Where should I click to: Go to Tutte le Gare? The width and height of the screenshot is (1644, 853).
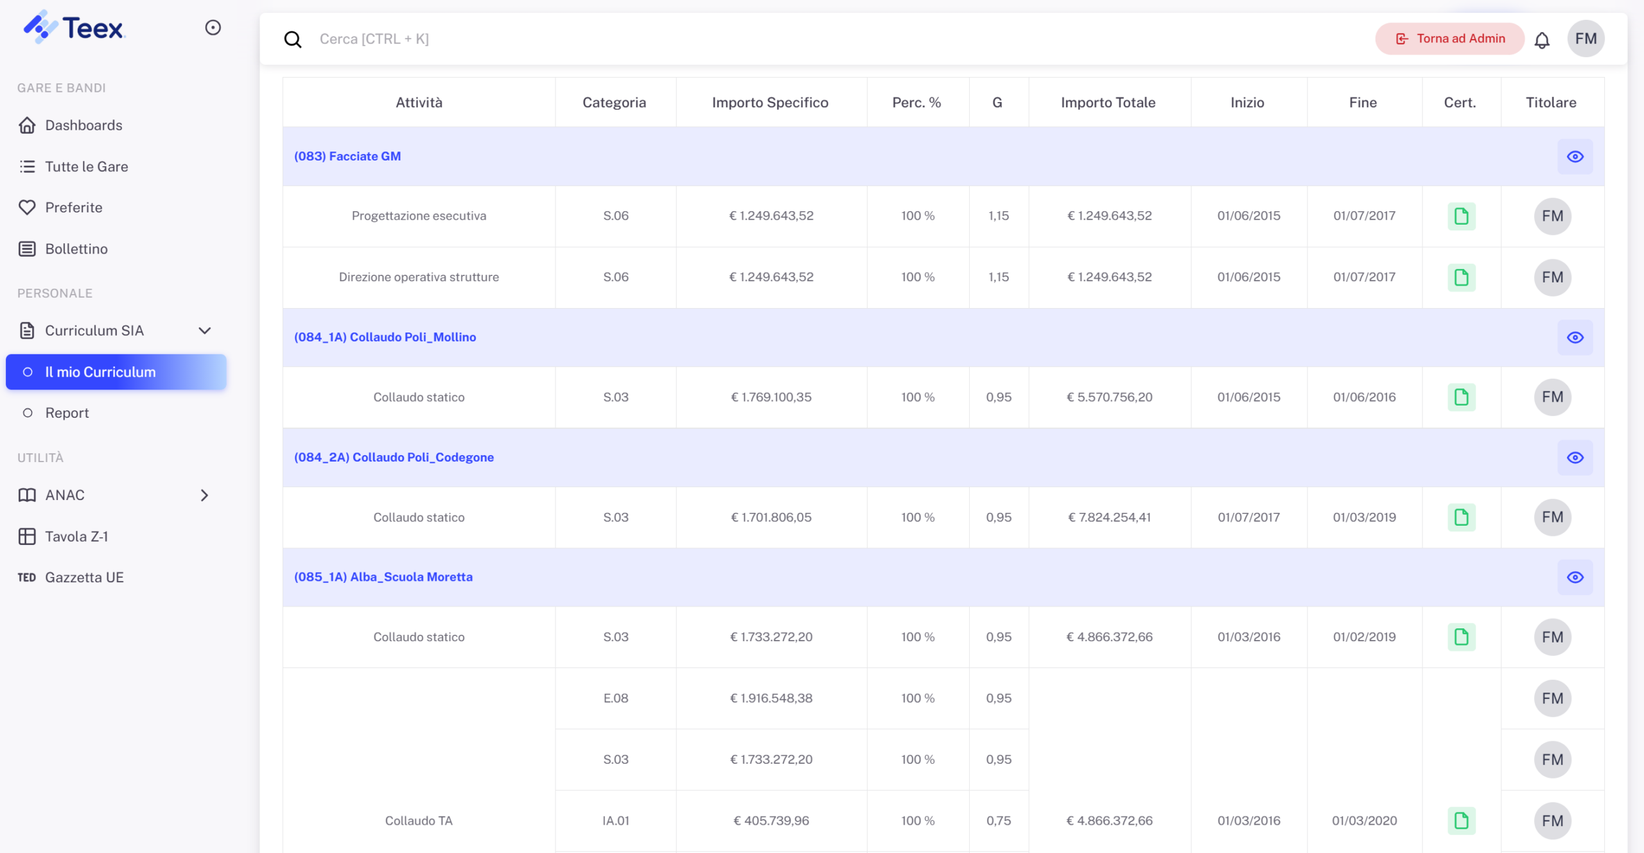[x=86, y=167]
